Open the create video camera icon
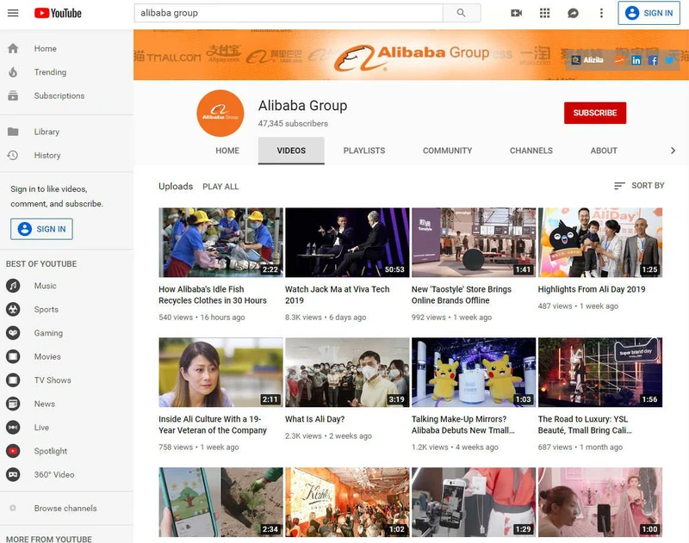 516,13
